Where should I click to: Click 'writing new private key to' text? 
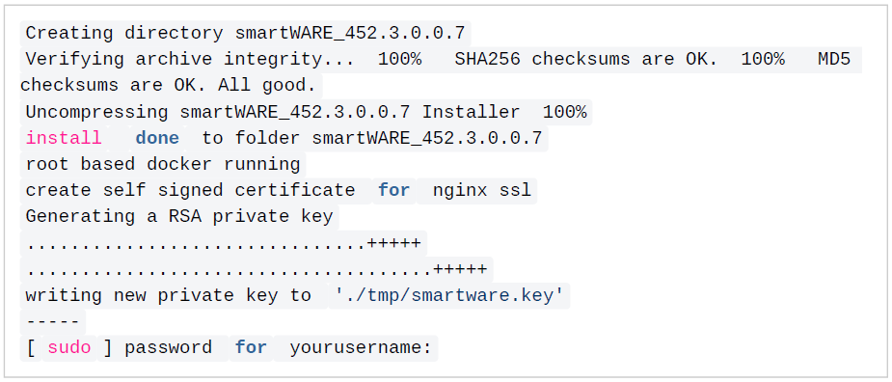point(169,295)
